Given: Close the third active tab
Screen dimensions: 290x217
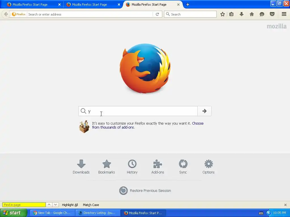Looking at the screenshot, I should click(x=178, y=5).
